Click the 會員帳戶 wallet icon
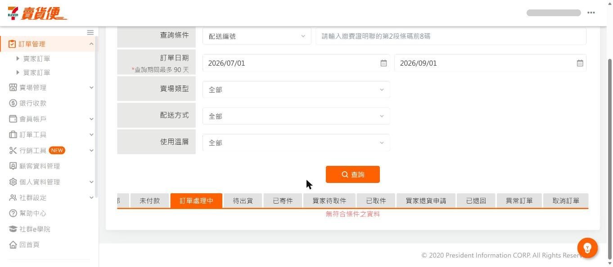Viewport: 613px width, 267px height. (x=13, y=119)
